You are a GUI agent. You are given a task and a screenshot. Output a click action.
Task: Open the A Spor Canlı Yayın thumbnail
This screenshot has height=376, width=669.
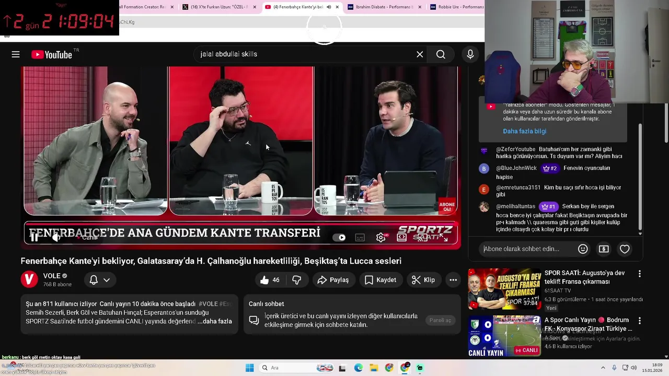504,336
